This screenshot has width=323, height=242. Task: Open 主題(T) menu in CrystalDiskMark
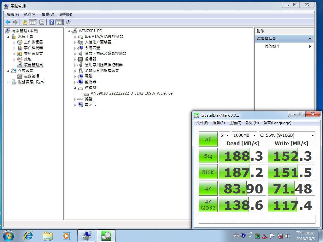coord(235,123)
